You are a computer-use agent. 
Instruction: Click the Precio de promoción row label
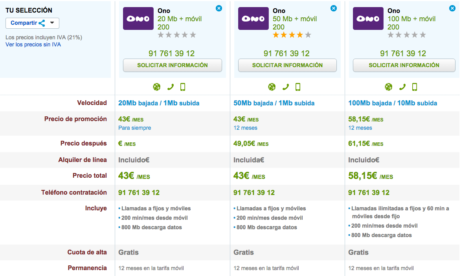75,119
